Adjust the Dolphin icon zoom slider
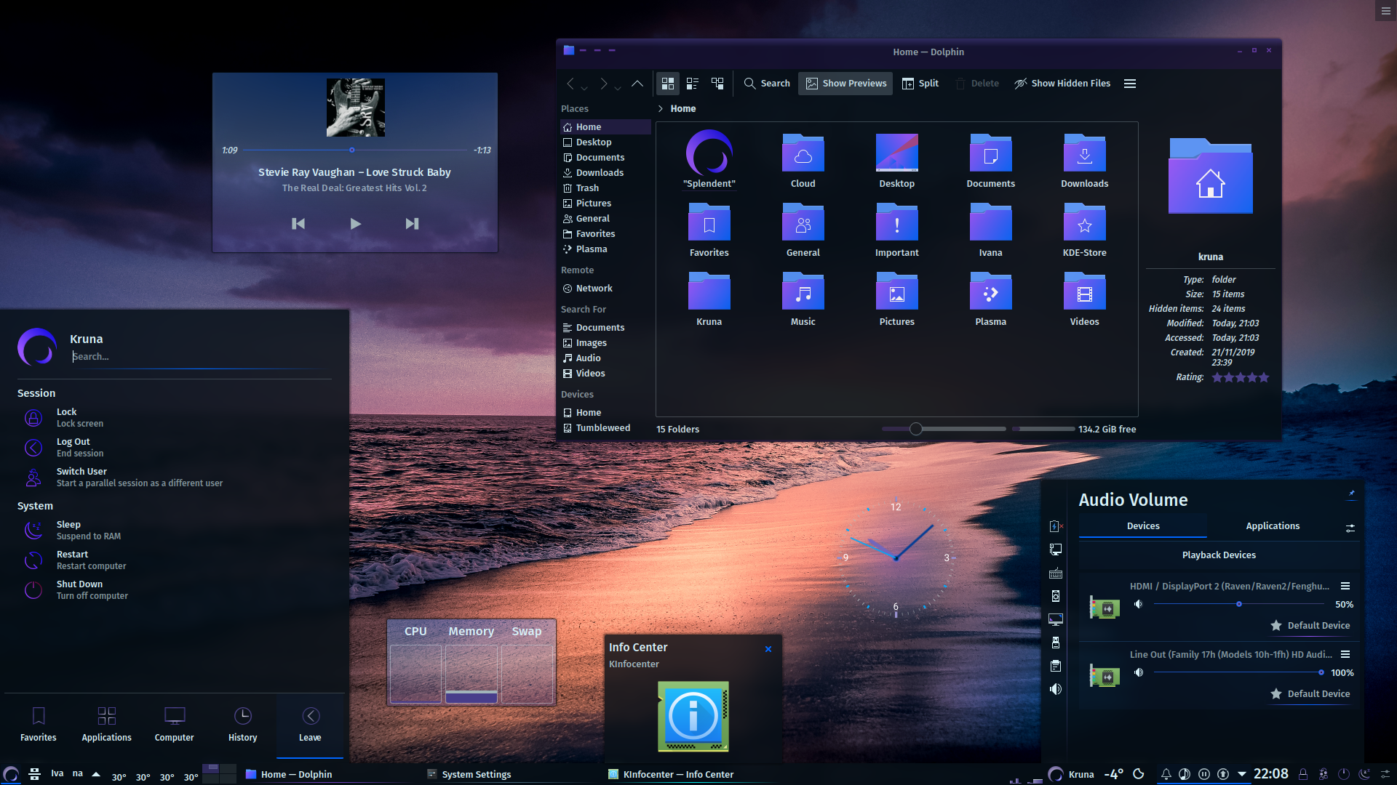This screenshot has height=785, width=1397. [x=916, y=429]
